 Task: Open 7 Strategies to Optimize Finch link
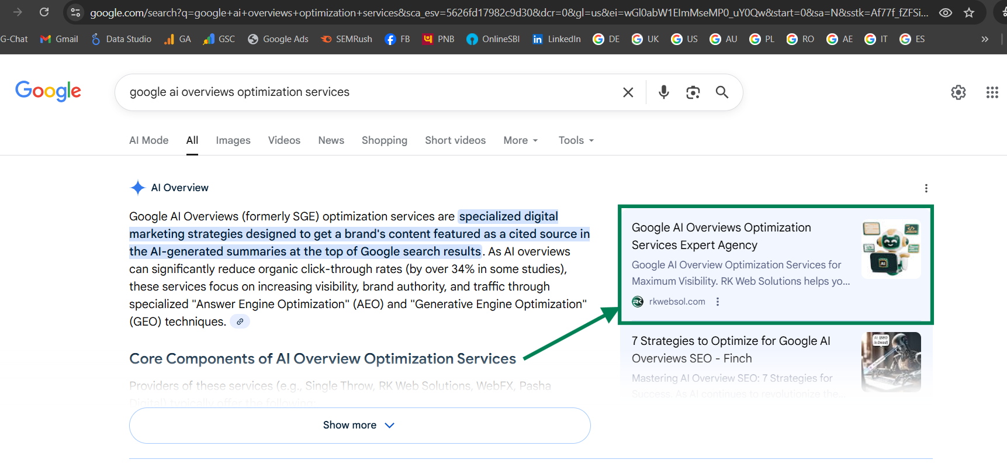(731, 350)
